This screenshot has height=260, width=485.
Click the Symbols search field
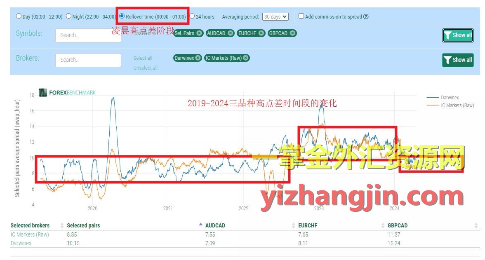pyautogui.click(x=88, y=35)
